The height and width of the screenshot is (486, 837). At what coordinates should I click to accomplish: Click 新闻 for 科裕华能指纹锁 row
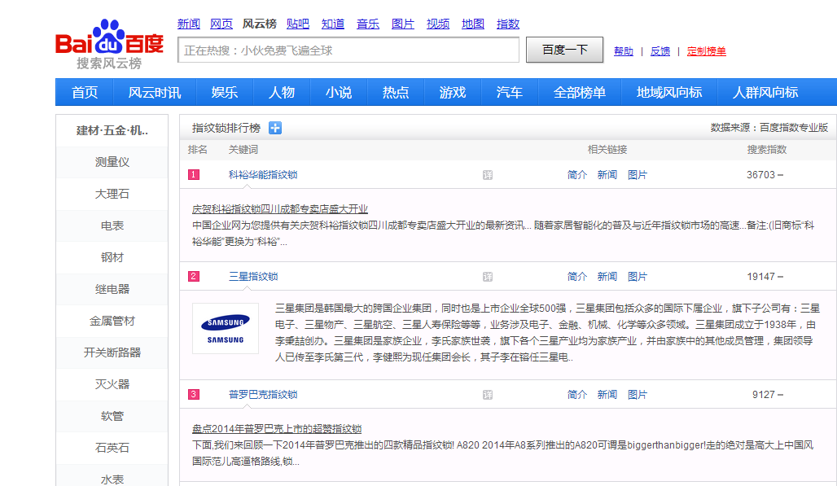pos(607,175)
